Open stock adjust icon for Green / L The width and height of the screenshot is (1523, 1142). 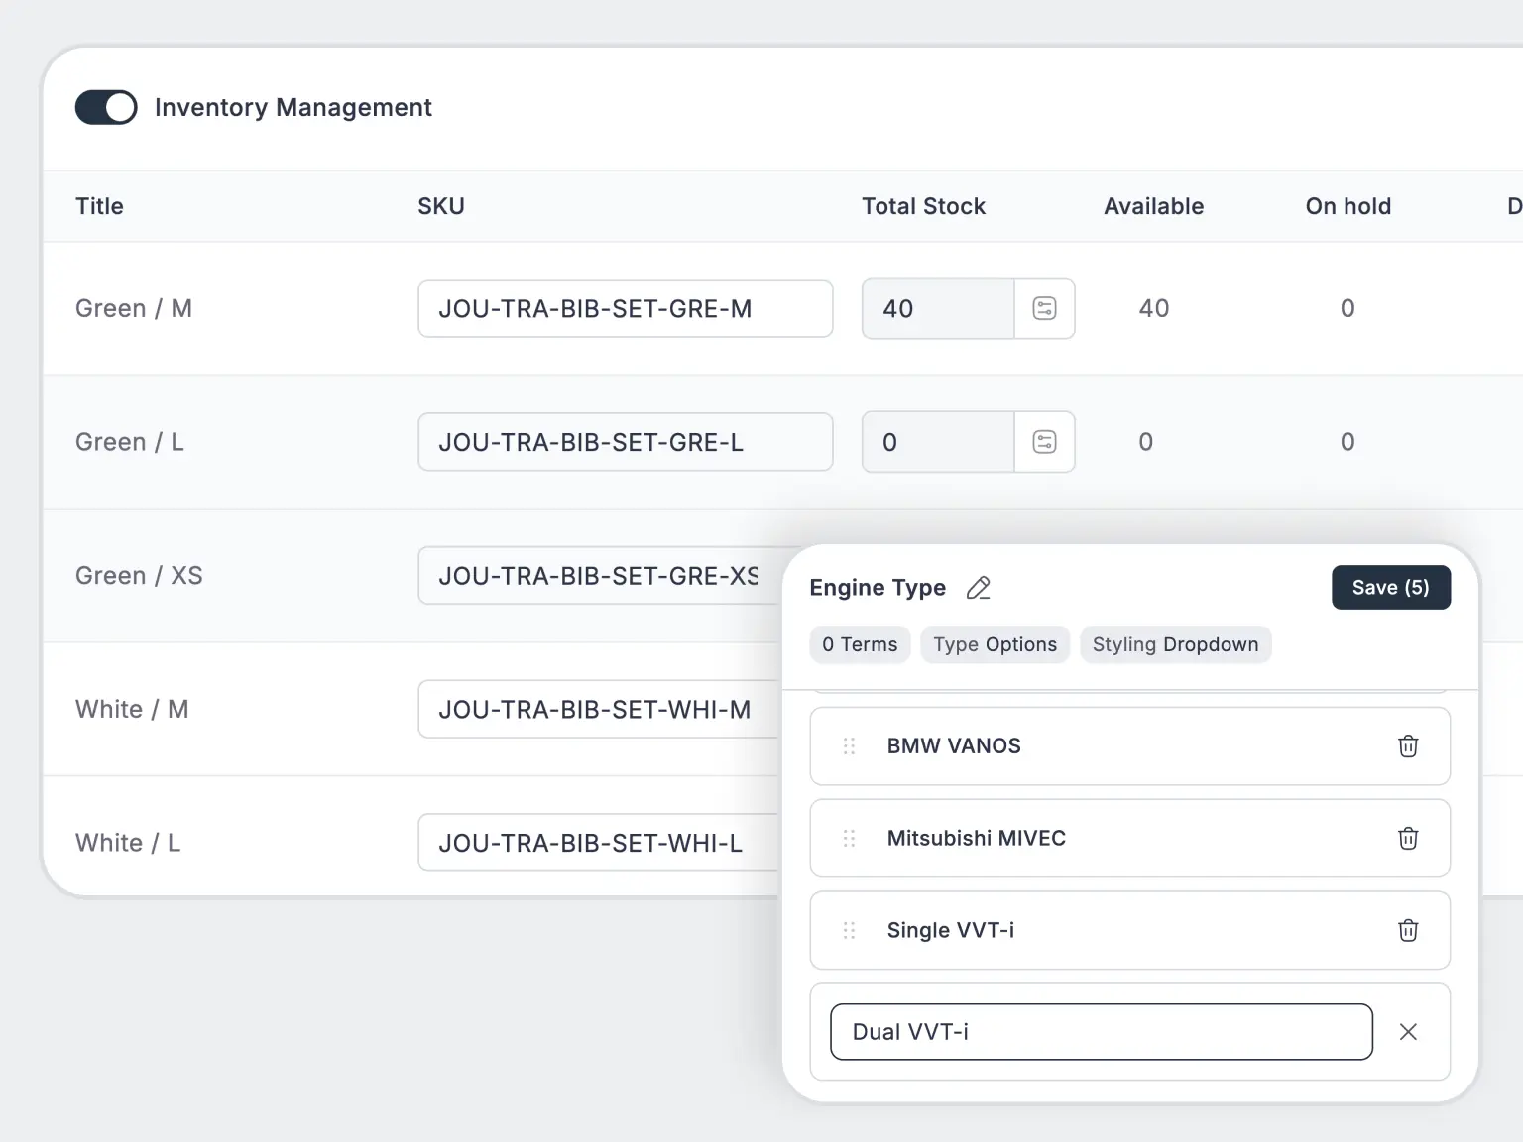tap(1044, 442)
